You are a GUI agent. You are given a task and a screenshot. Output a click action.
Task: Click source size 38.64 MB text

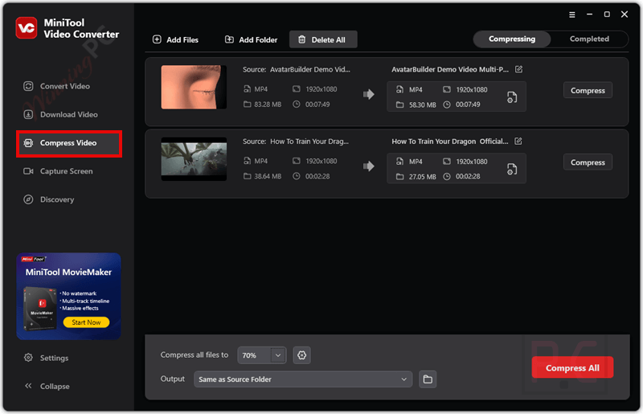[x=268, y=176]
